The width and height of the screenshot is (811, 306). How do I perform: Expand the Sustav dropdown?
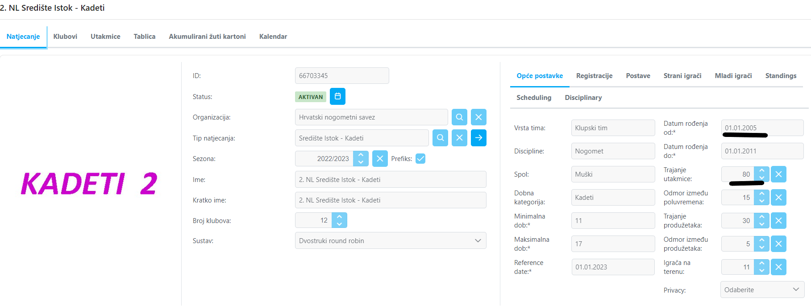[x=478, y=241]
